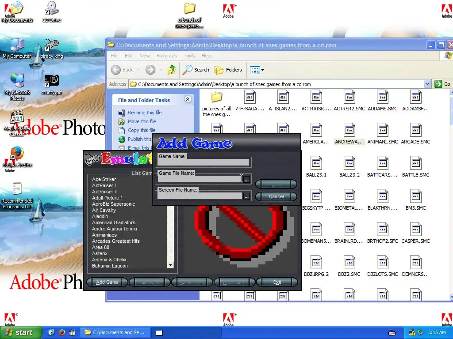This screenshot has width=453, height=339.
Task: Open Firefox from the quick launch bar
Action: pos(62,332)
